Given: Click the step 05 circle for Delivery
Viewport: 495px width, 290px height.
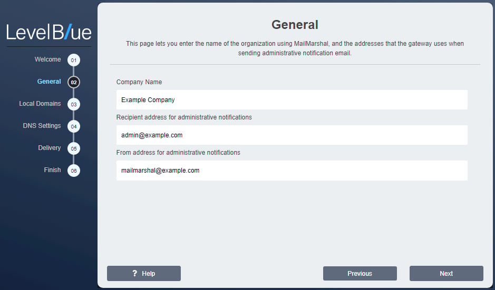Looking at the screenshot, I should 74,148.
